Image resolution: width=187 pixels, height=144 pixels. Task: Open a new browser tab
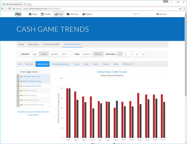click(29, 5)
